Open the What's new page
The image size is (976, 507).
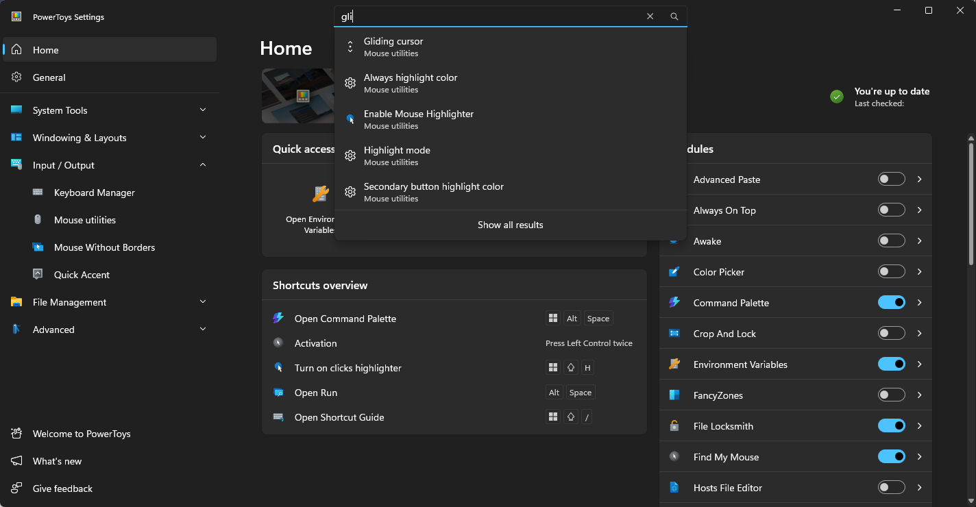57,461
